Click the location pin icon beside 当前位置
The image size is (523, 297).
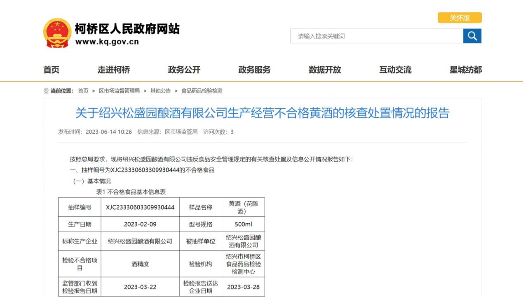pos(46,91)
